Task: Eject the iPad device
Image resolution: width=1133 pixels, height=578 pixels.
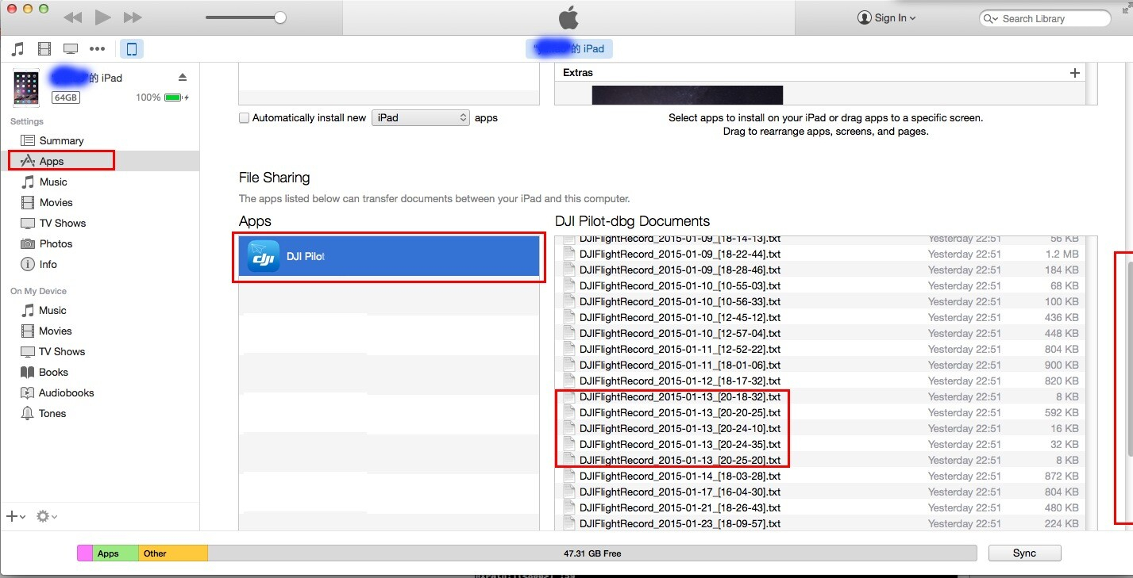Action: (x=183, y=77)
